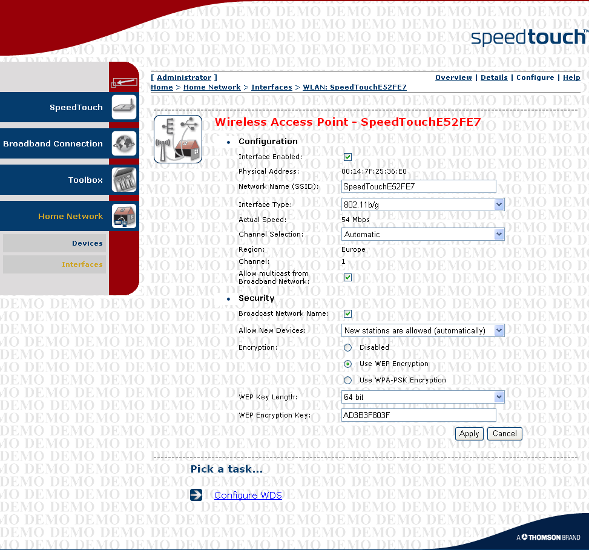Open the Allow New Devices dropdown
This screenshot has height=550, width=589.
tap(423, 330)
